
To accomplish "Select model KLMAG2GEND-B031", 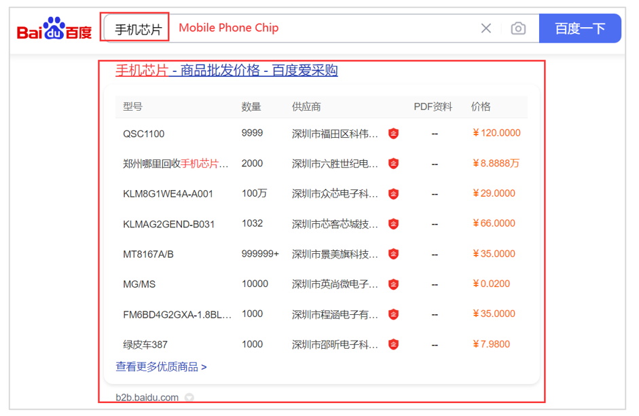I will click(168, 224).
